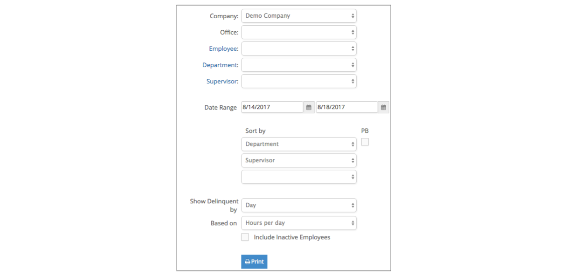Enable Include Inactive Employees checkbox
The image size is (567, 276).
pyautogui.click(x=245, y=237)
